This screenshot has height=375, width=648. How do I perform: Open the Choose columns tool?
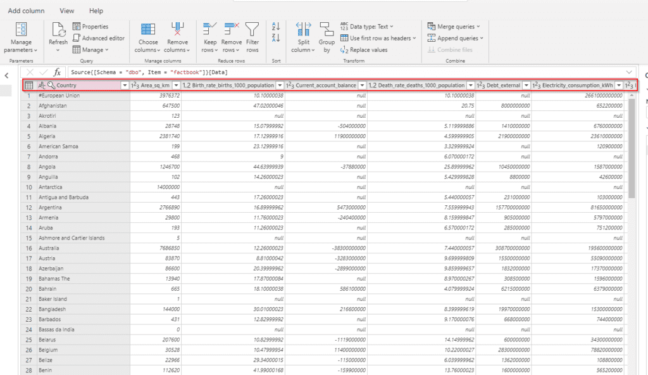(148, 29)
